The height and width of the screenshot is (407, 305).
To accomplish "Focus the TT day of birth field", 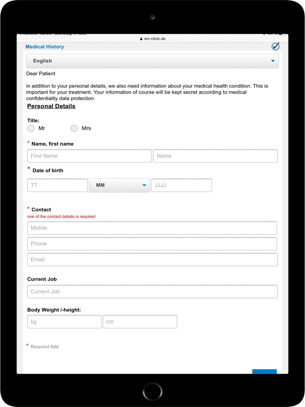I will [x=57, y=185].
